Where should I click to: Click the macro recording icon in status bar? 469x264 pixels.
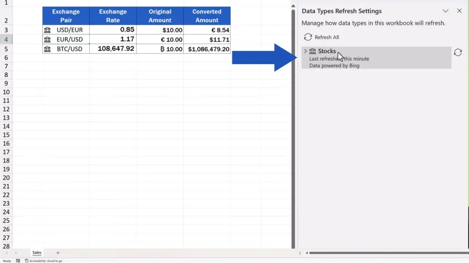18,261
